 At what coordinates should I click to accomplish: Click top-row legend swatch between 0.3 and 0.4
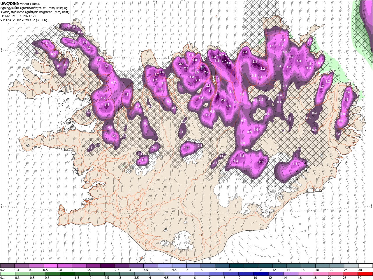click(22, 266)
